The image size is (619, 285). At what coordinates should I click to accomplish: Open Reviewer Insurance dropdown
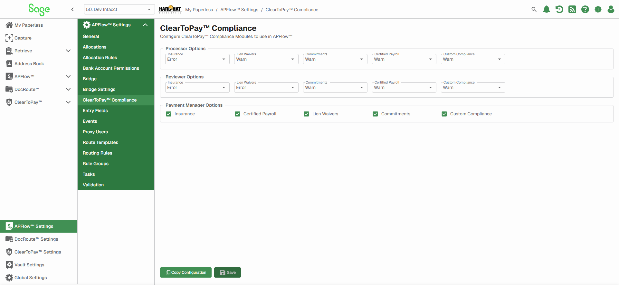[197, 87]
